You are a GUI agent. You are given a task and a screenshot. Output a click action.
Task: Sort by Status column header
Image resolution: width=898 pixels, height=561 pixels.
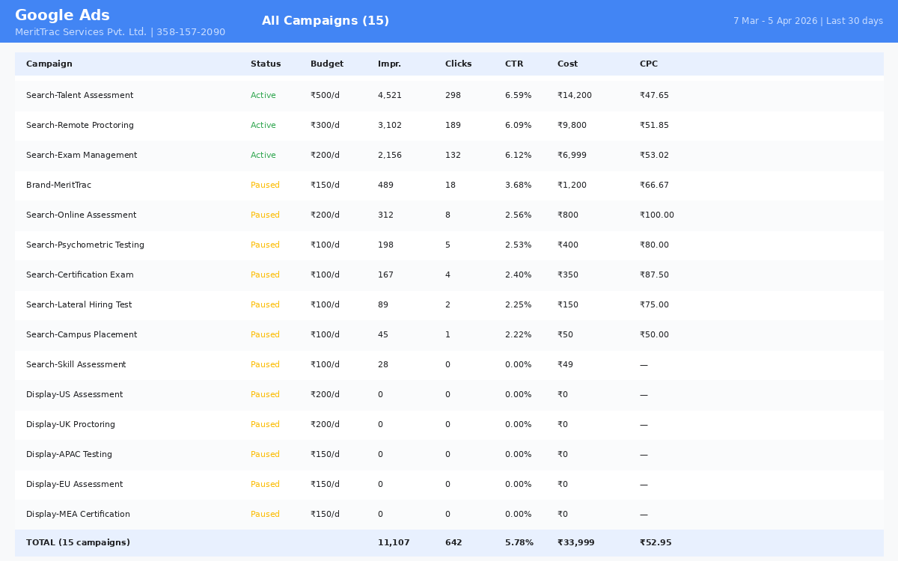coord(266,64)
